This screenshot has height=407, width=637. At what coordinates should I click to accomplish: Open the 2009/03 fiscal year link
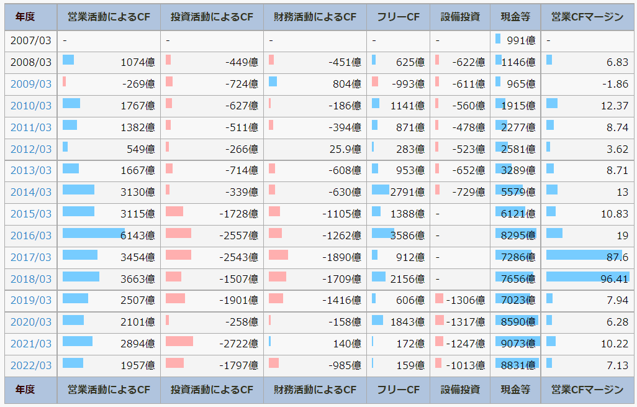tap(31, 84)
